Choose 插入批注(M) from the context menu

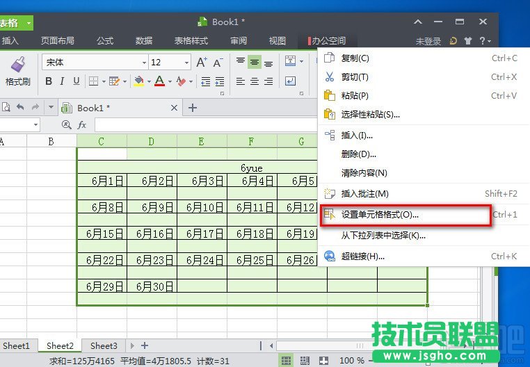[424, 194]
